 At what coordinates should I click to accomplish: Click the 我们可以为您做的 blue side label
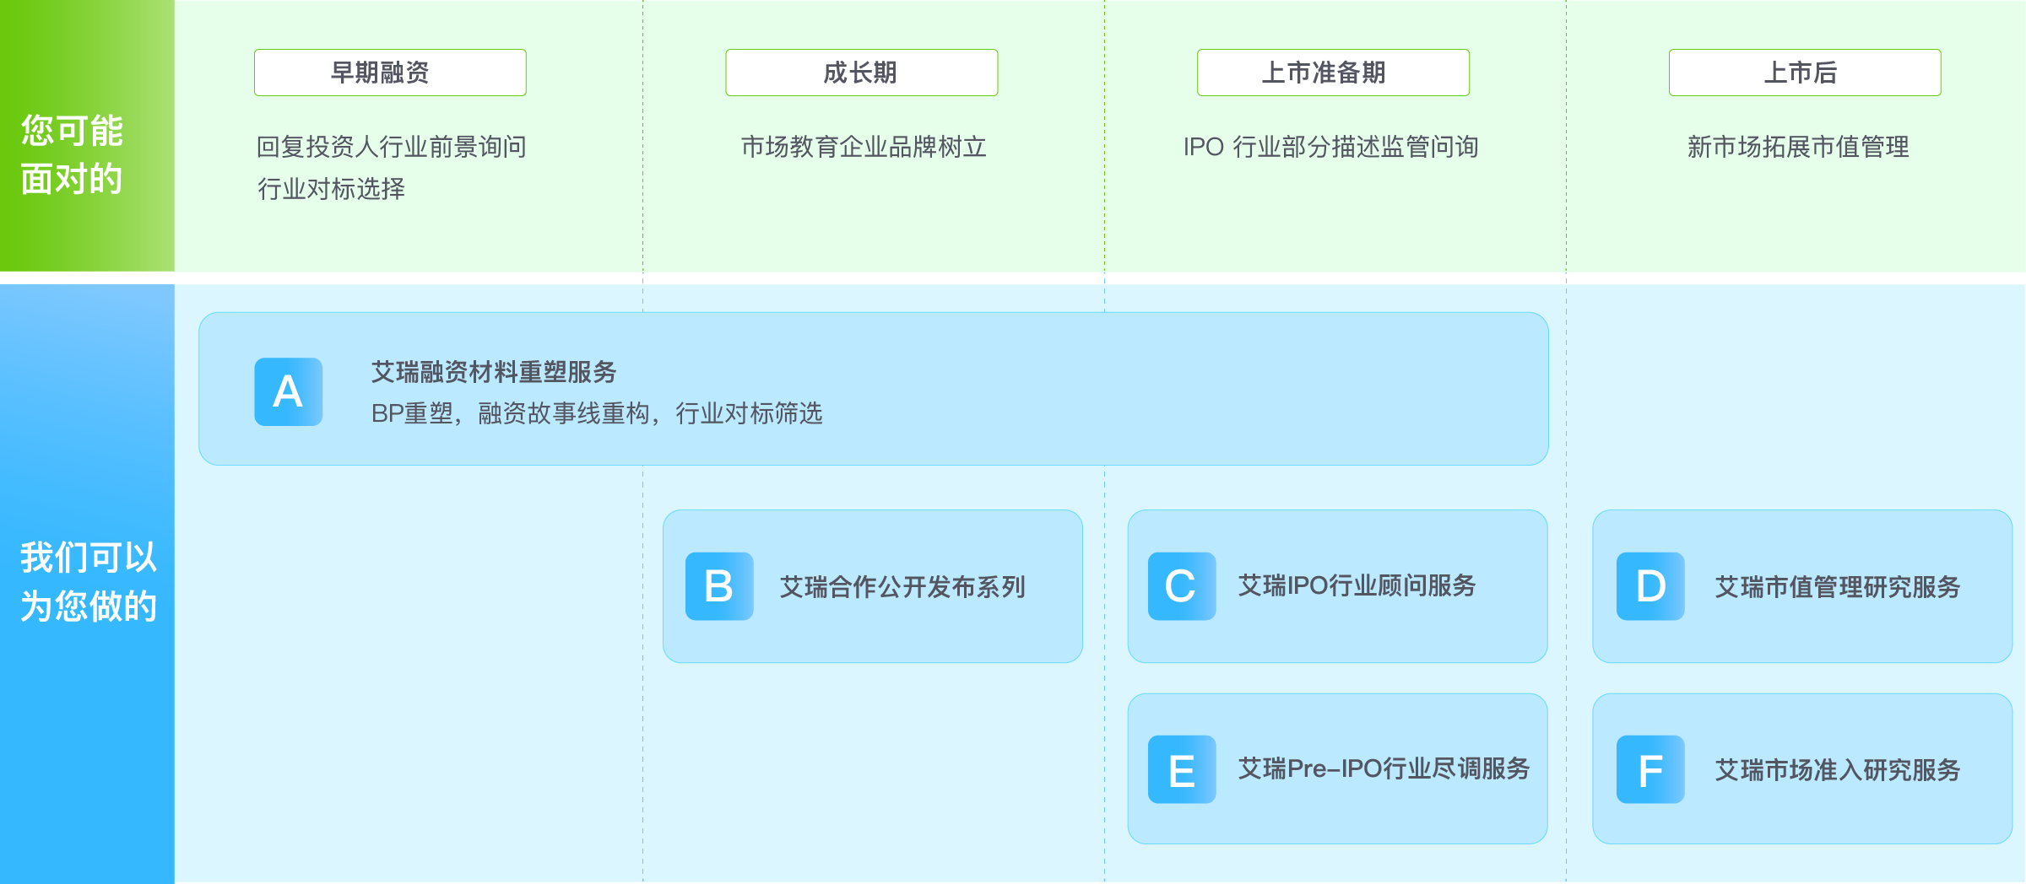(x=88, y=582)
